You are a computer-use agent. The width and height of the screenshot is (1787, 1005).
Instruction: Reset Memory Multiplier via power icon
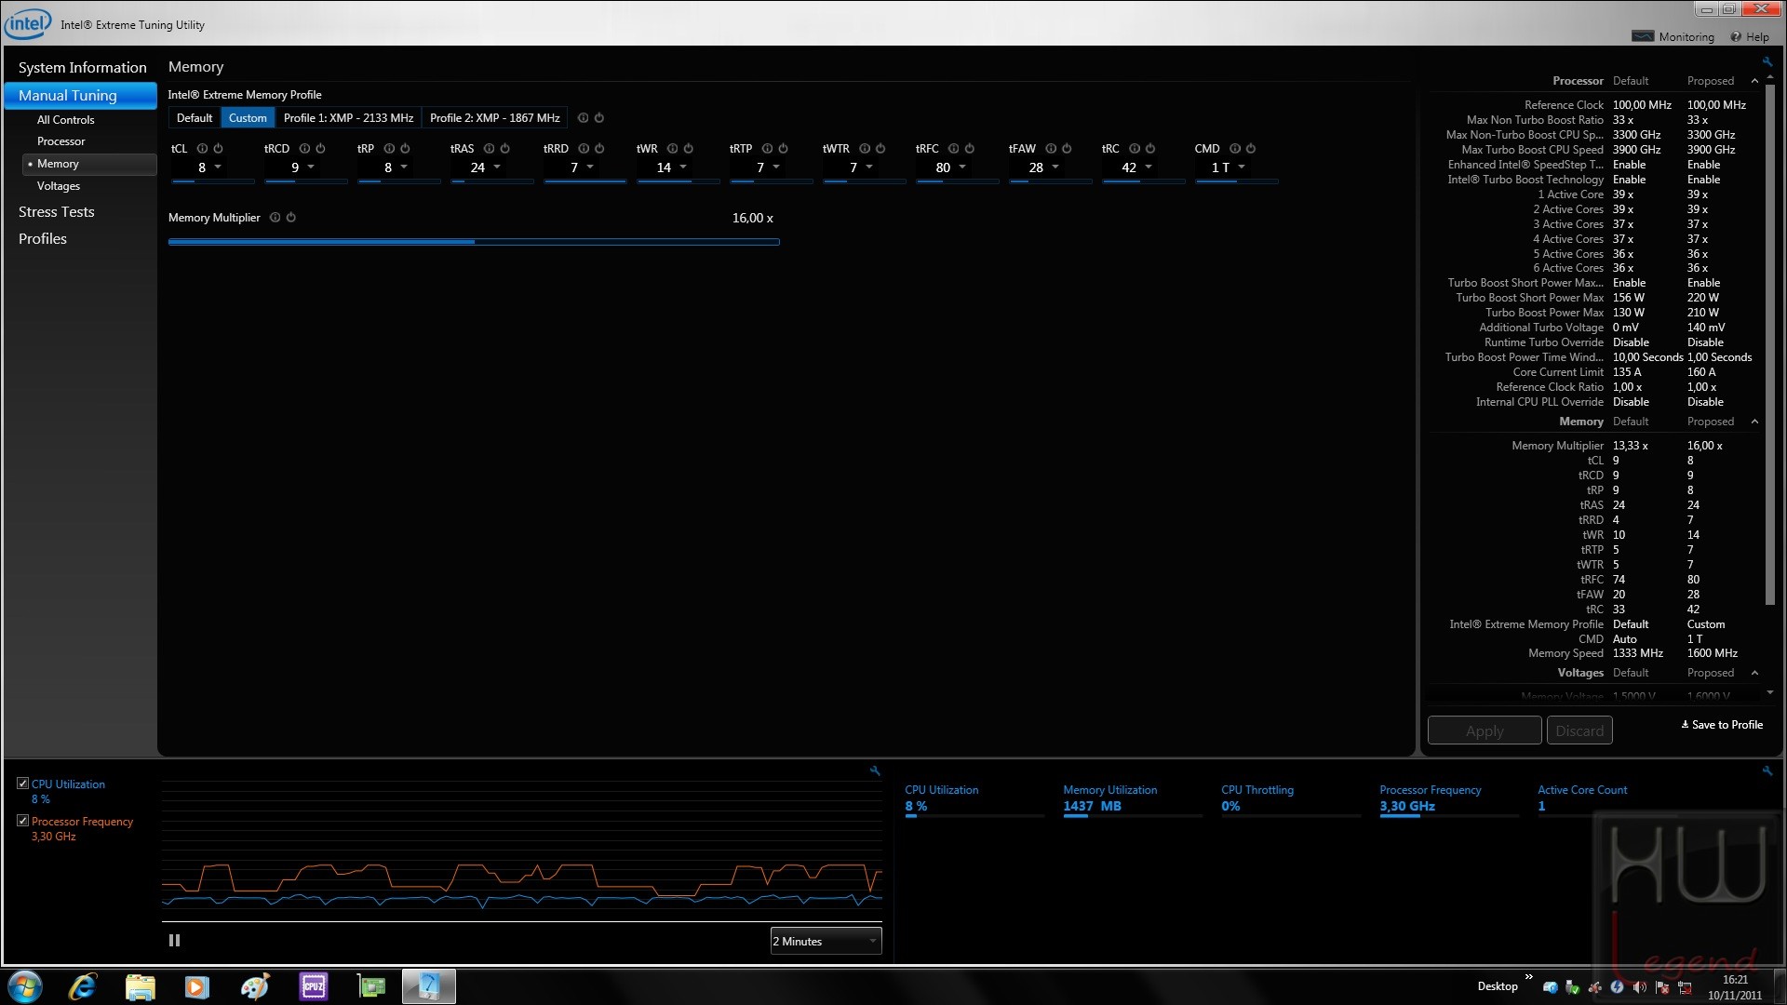pos(290,218)
